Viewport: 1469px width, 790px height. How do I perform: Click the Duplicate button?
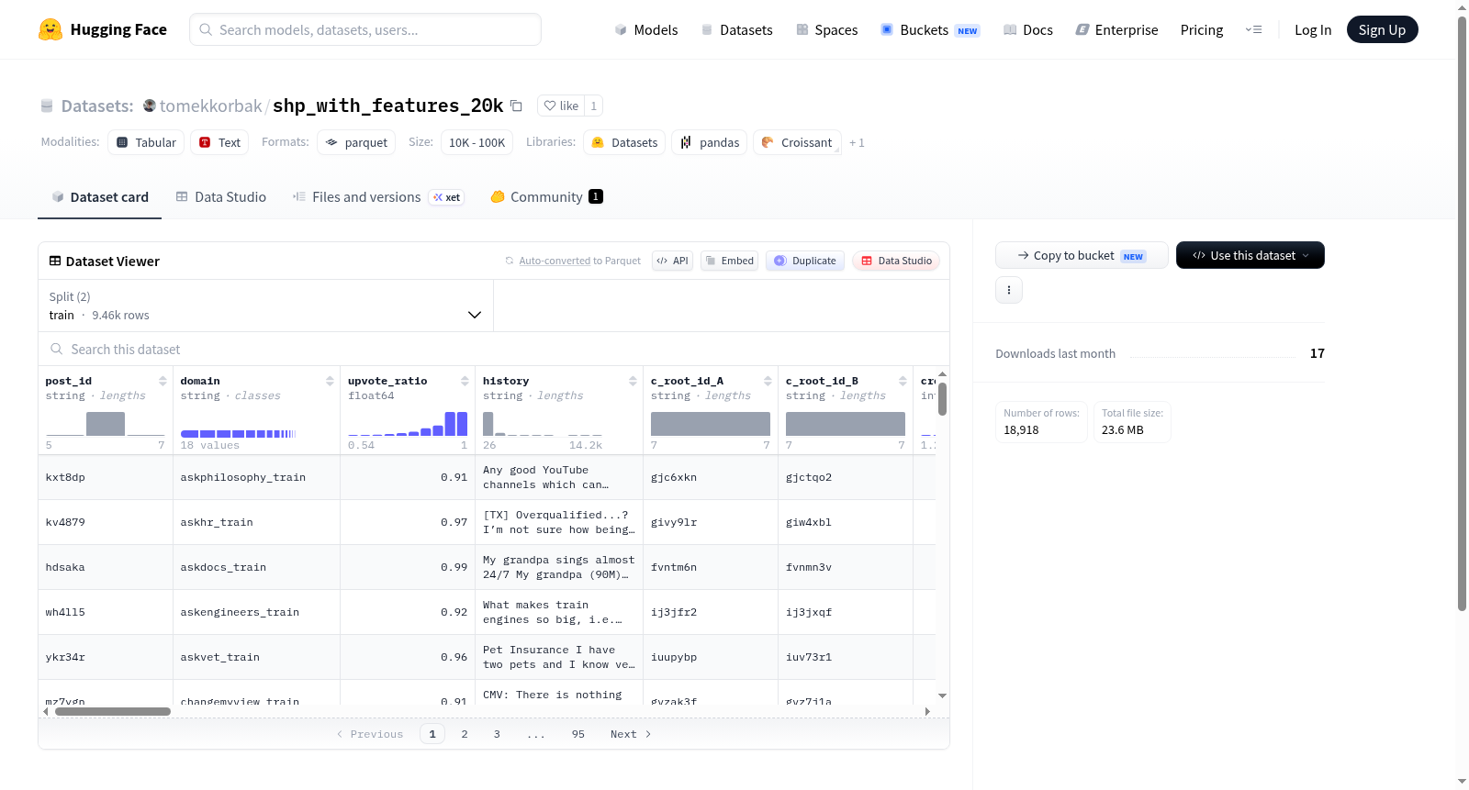(x=805, y=261)
